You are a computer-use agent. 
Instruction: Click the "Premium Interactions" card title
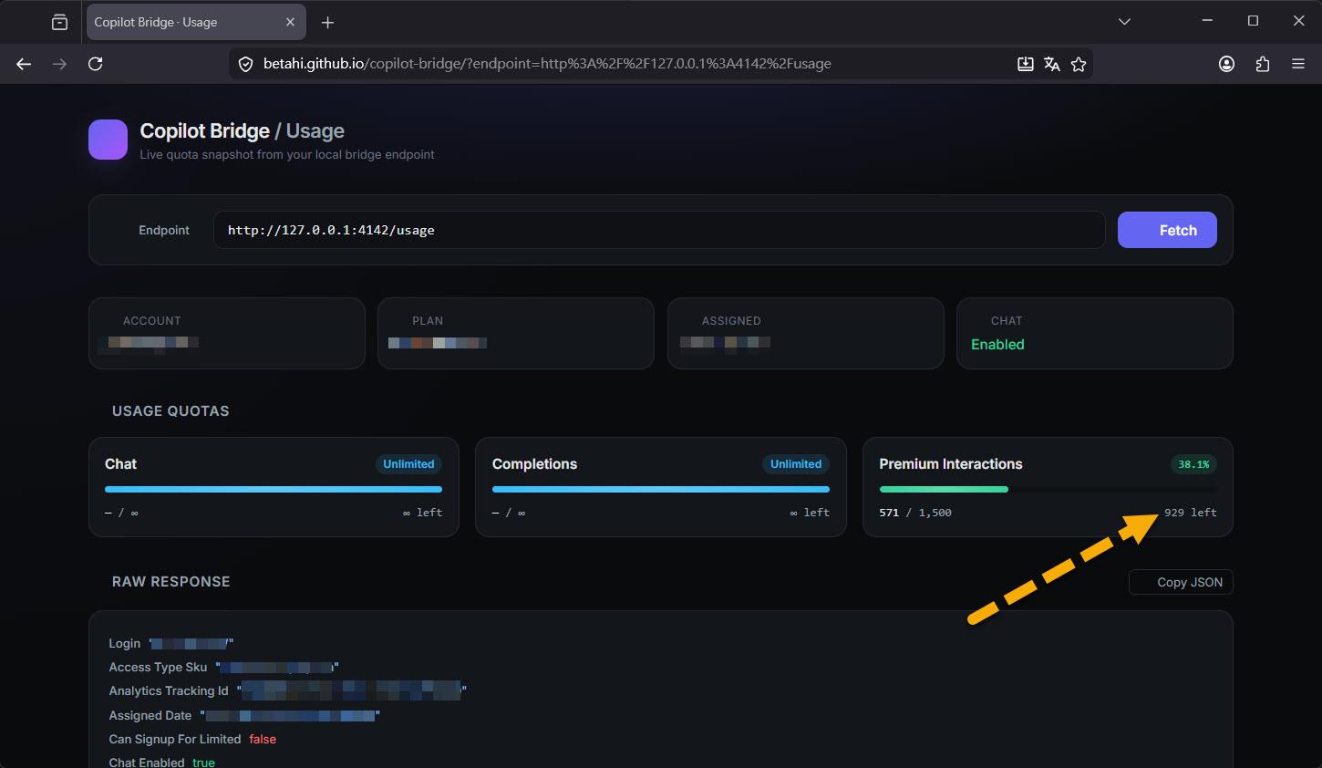coord(951,464)
